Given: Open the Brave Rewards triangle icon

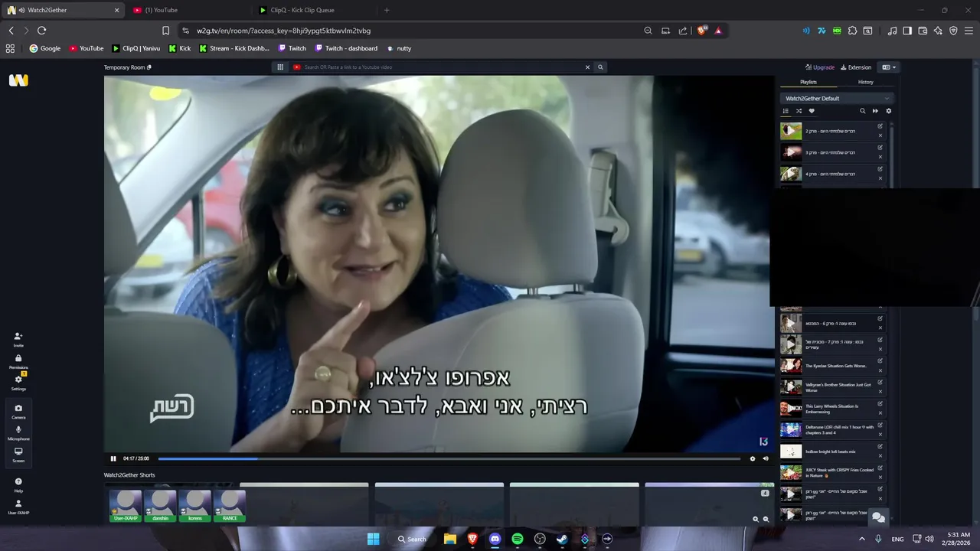Looking at the screenshot, I should coord(718,31).
